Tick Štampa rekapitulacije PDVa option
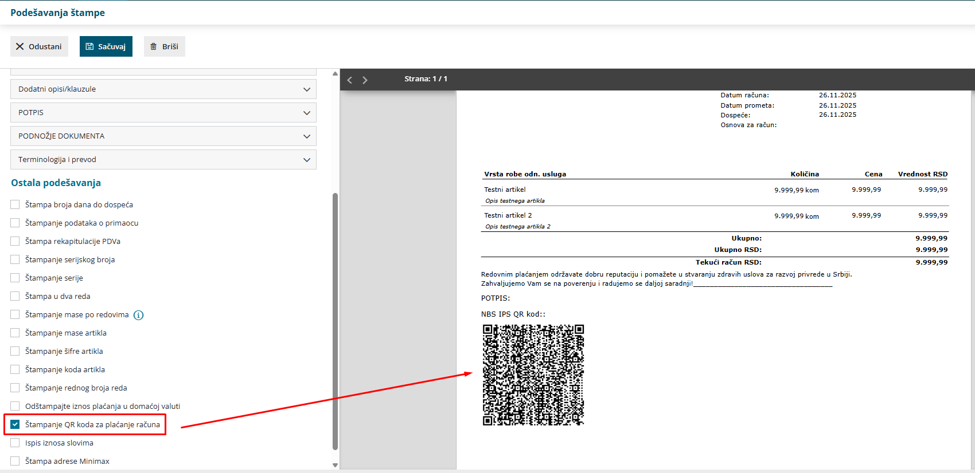This screenshot has height=473, width=975. click(x=15, y=241)
